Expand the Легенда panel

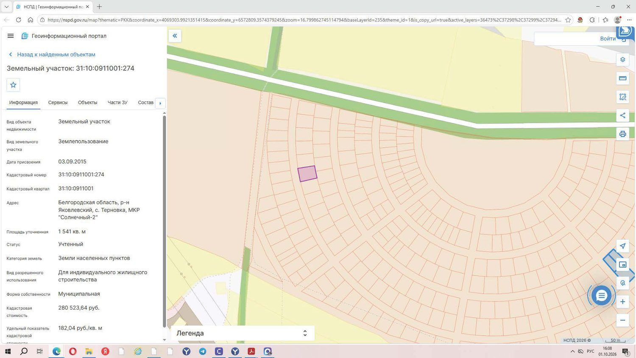(x=243, y=333)
